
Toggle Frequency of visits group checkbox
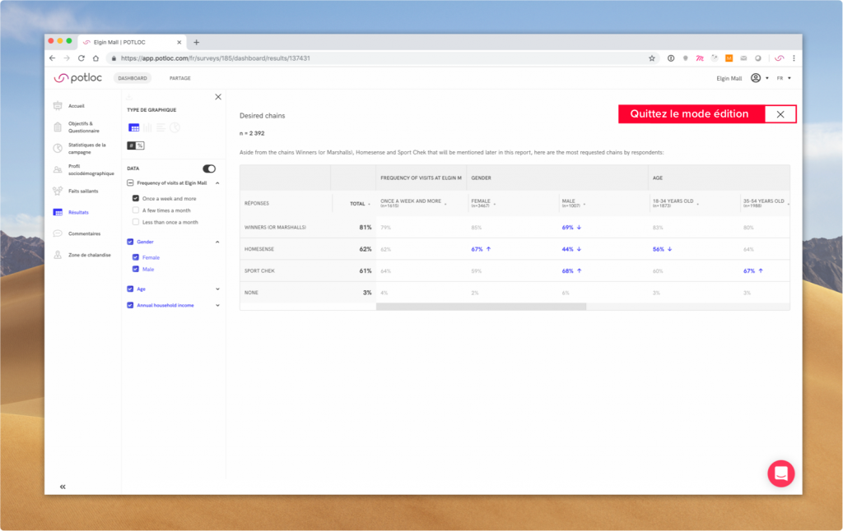pos(130,183)
